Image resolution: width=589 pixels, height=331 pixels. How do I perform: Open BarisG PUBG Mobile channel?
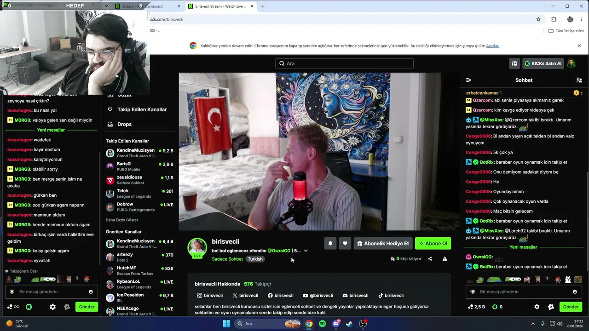pyautogui.click(x=140, y=166)
